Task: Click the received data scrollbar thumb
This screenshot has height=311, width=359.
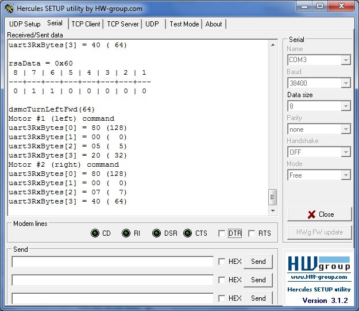Action: (x=272, y=197)
